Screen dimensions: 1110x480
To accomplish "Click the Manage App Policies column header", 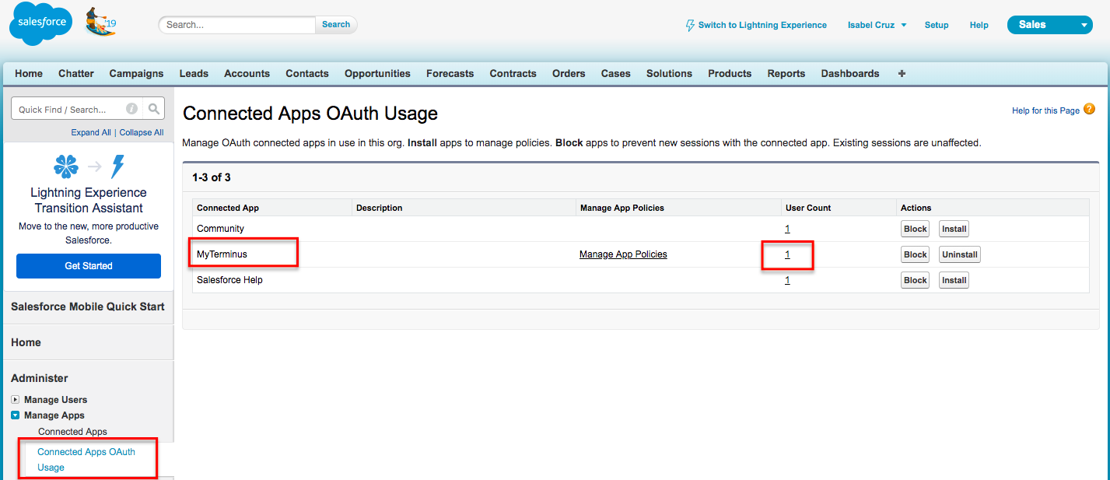I will [x=622, y=208].
